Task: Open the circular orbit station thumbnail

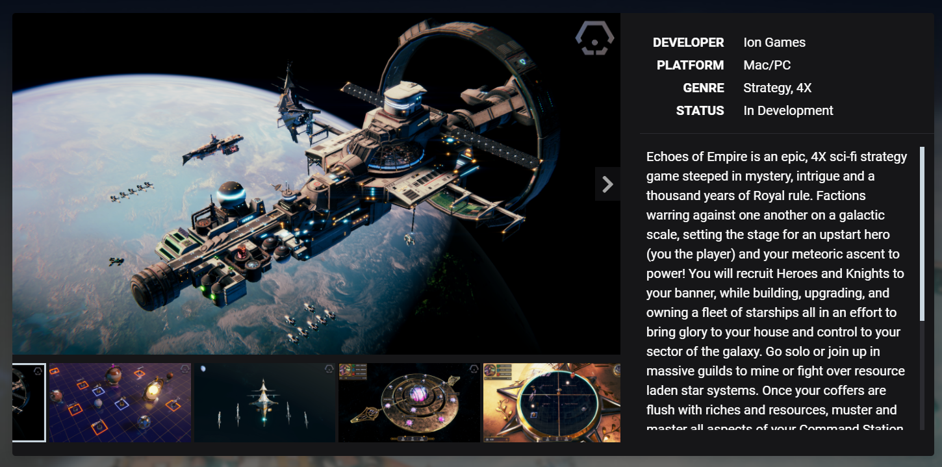Action: coord(409,403)
